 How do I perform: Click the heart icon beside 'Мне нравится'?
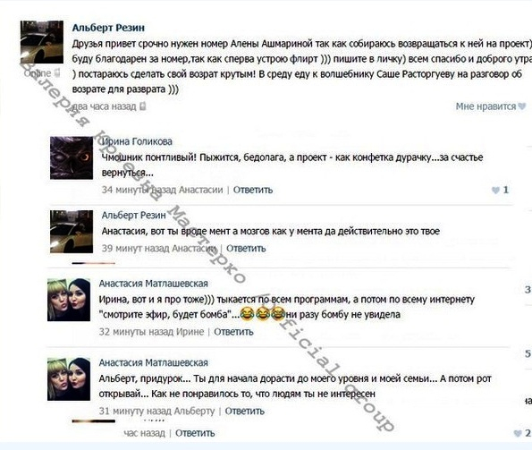[522, 106]
